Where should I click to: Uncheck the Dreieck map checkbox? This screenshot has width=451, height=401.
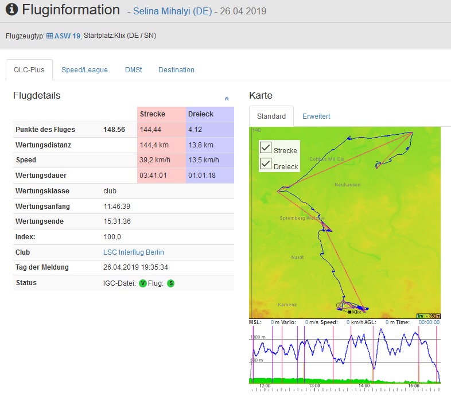click(x=266, y=164)
